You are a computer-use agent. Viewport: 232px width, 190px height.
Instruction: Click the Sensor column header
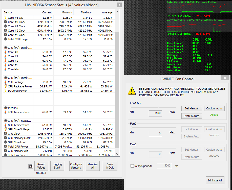[x=18, y=12]
